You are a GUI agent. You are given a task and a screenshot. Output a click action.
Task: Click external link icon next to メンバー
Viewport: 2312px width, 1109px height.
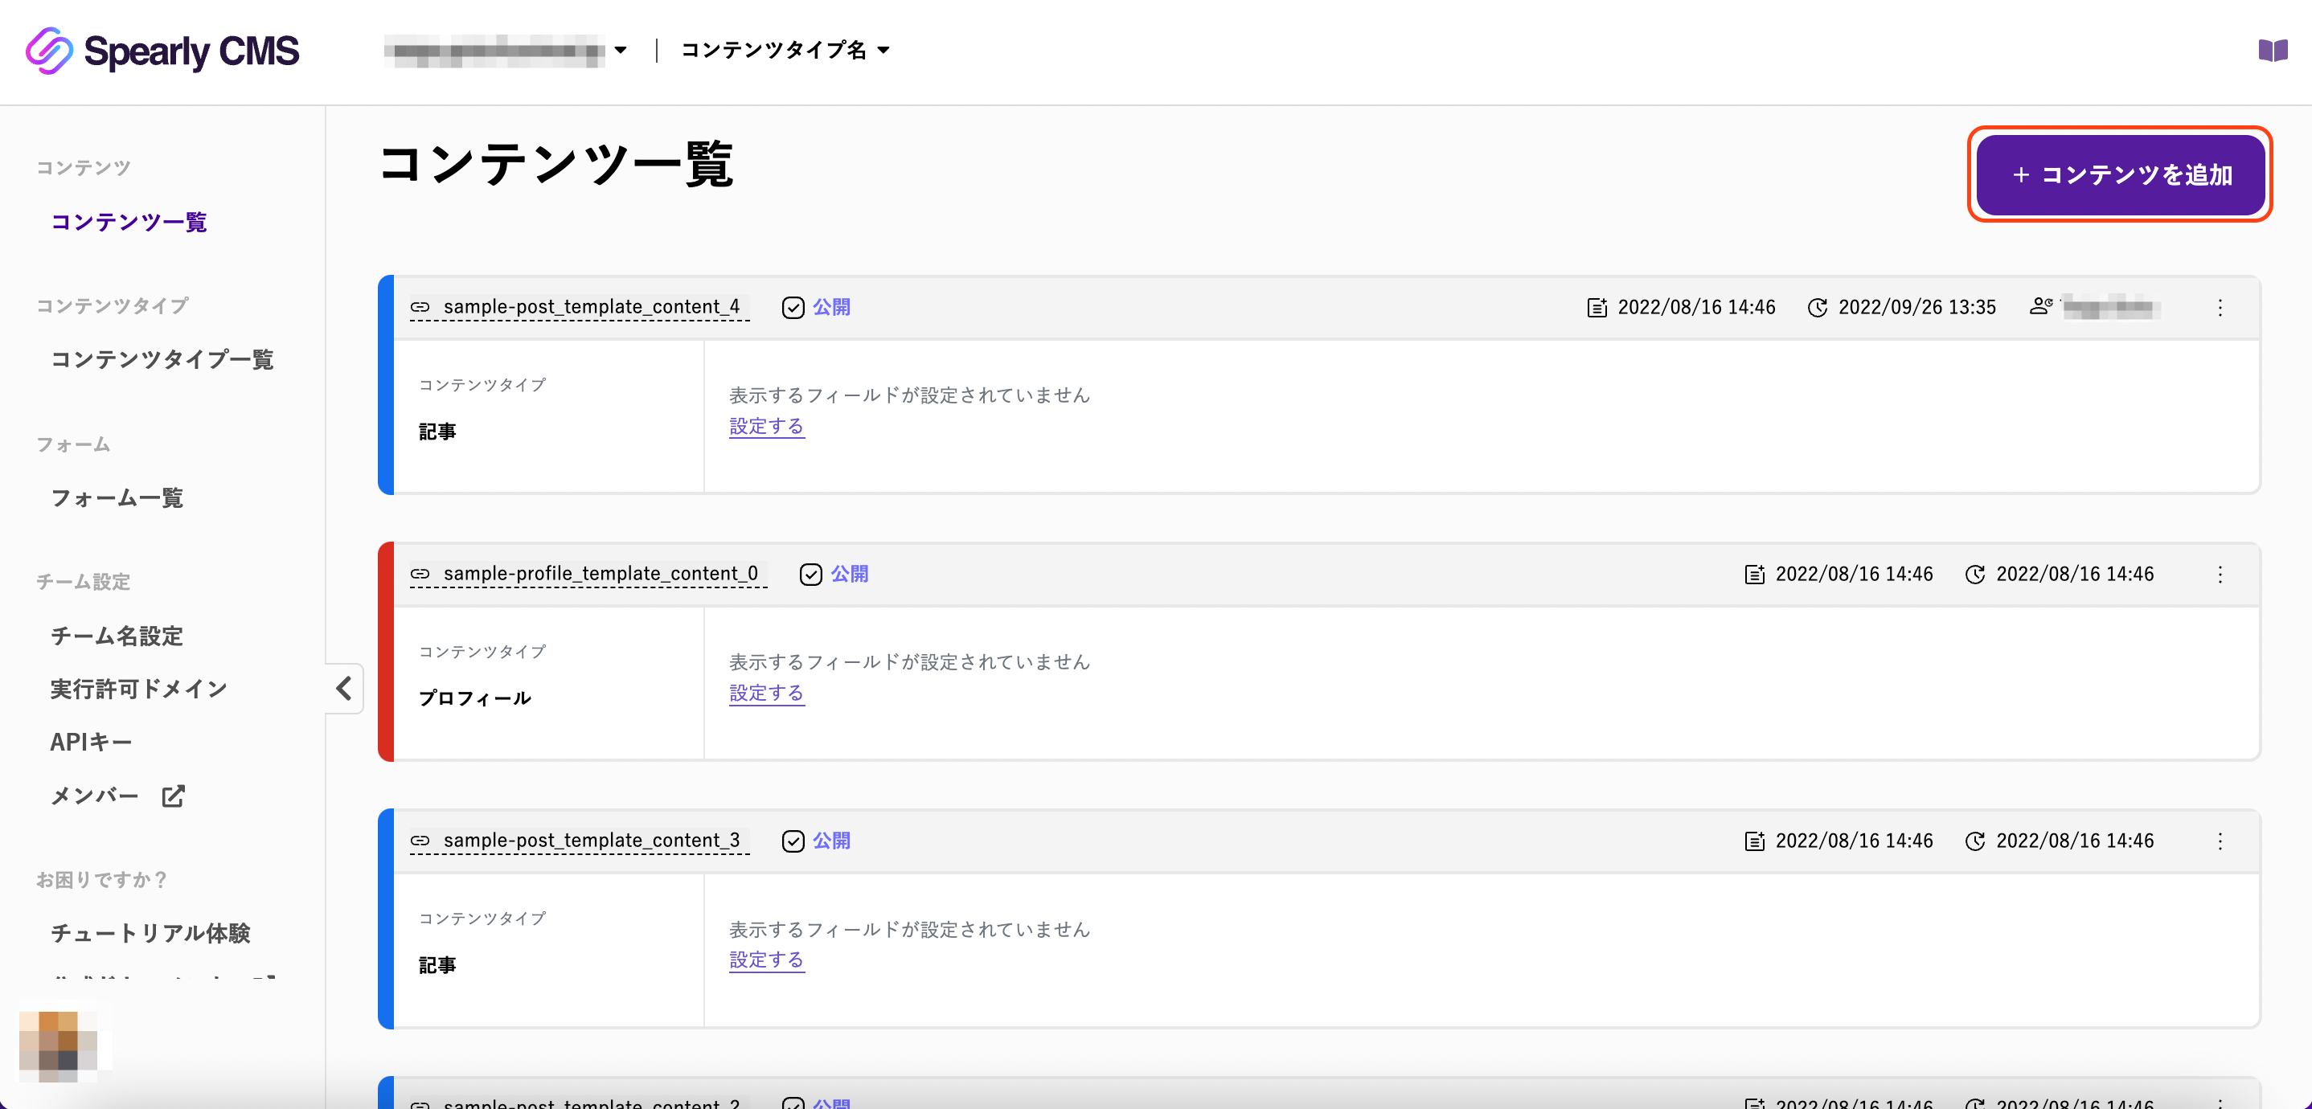[x=173, y=796]
